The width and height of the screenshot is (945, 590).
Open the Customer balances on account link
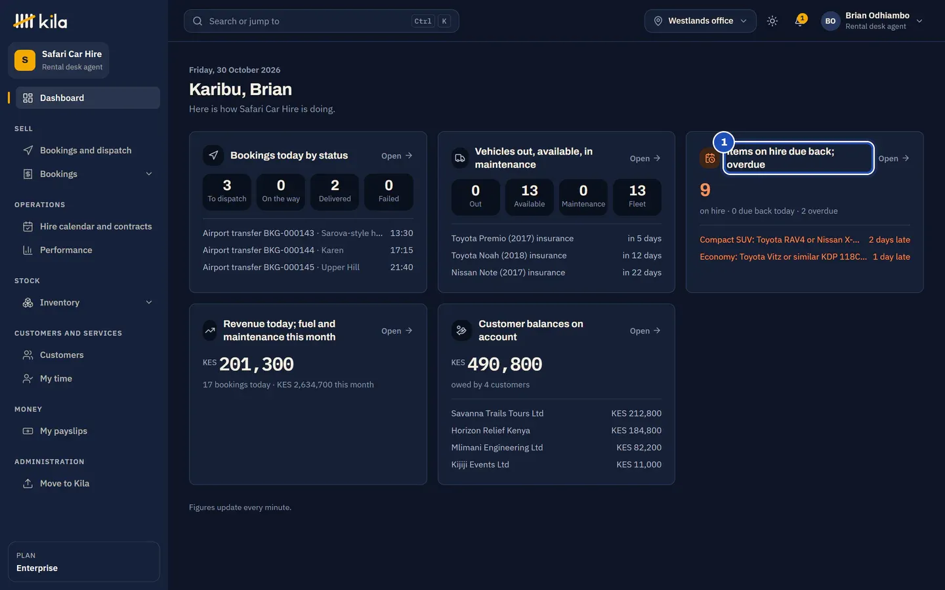[x=645, y=330]
